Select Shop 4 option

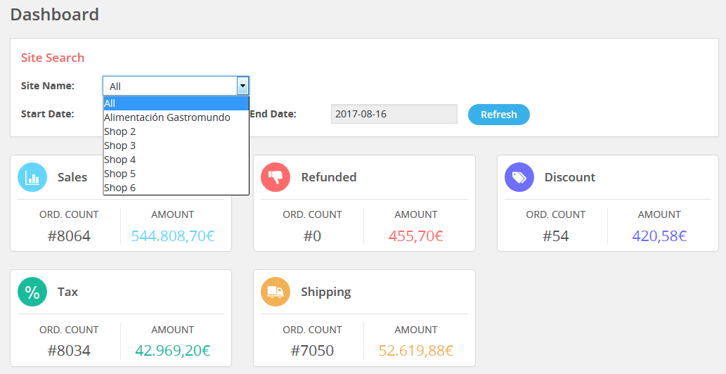click(176, 160)
